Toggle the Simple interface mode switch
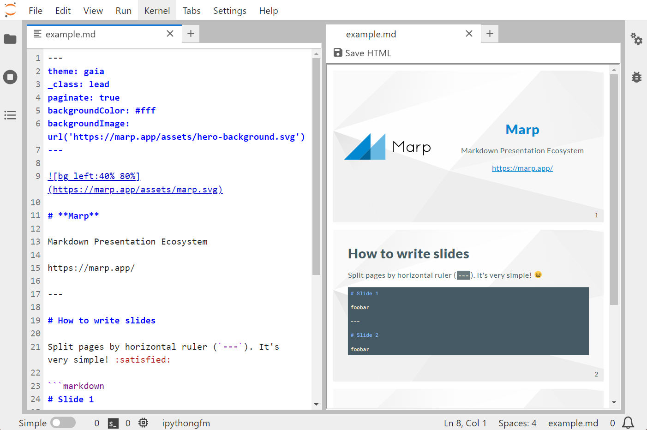The image size is (647, 430). click(x=63, y=423)
